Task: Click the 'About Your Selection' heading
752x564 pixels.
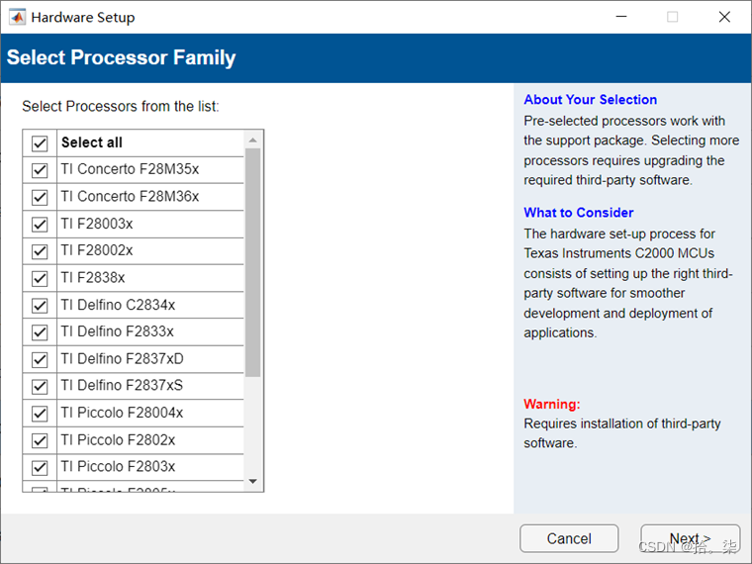Action: 591,99
